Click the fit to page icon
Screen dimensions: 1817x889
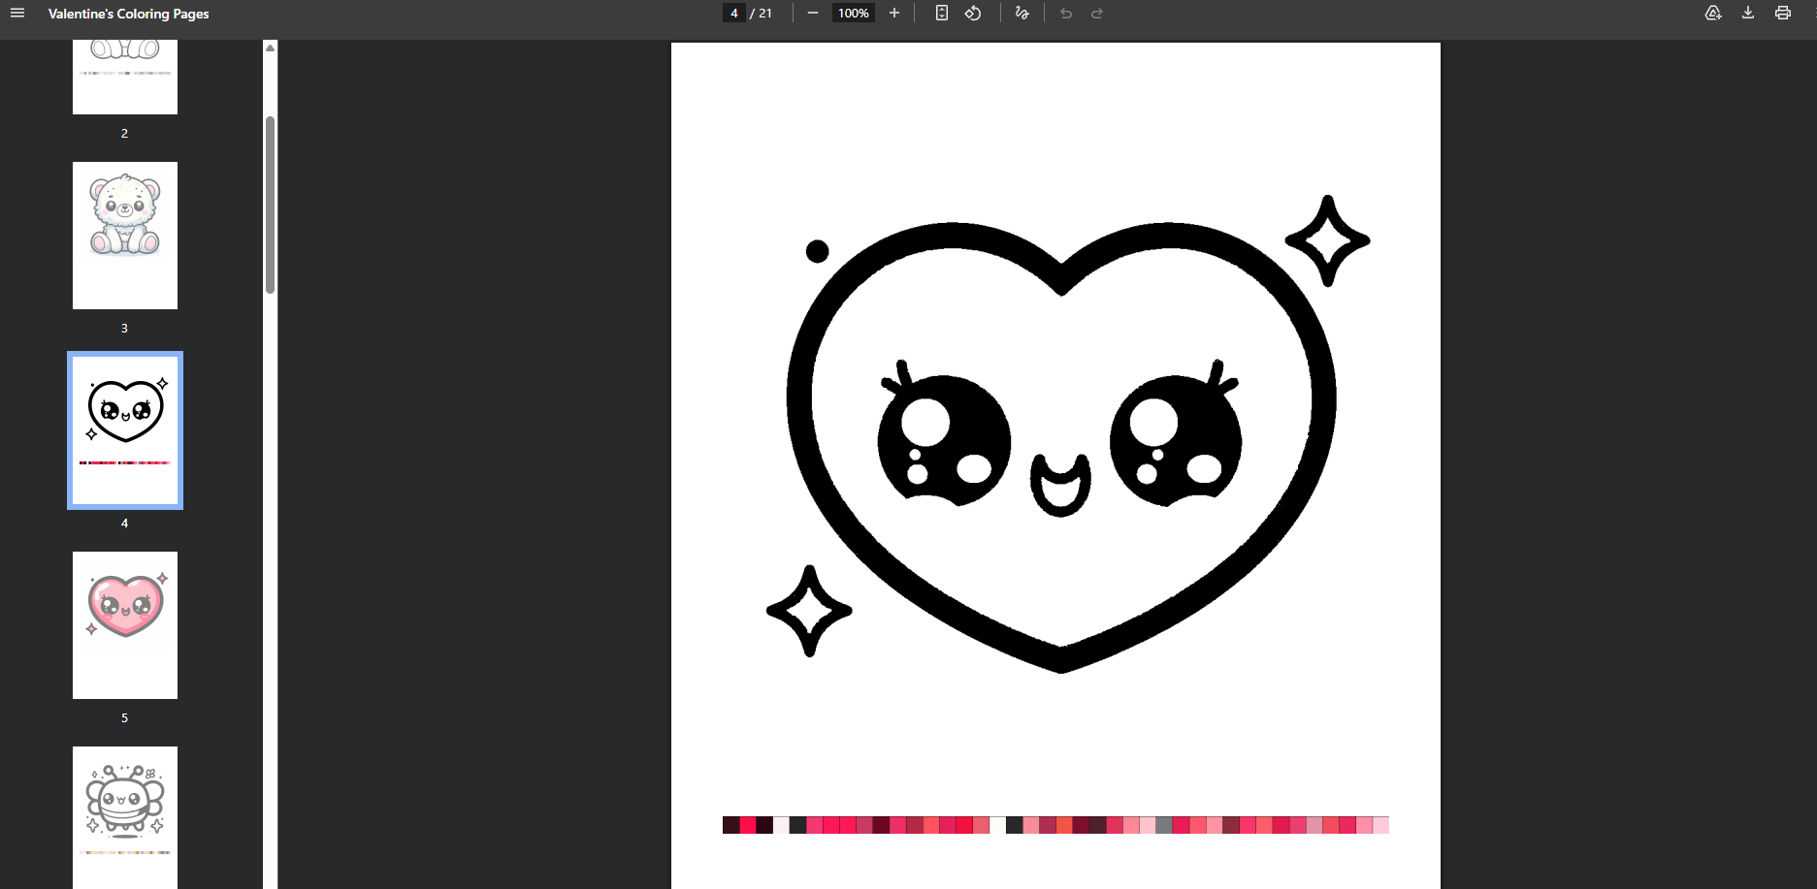(x=941, y=14)
